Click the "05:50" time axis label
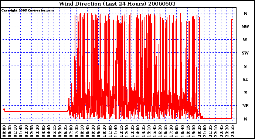The height and width of the screenshot is (139, 255). tap(59, 131)
